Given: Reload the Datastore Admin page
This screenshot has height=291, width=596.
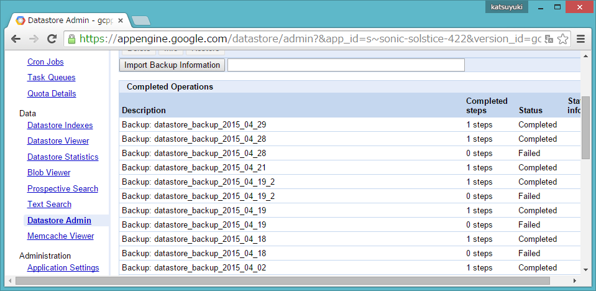Looking at the screenshot, I should (x=52, y=39).
